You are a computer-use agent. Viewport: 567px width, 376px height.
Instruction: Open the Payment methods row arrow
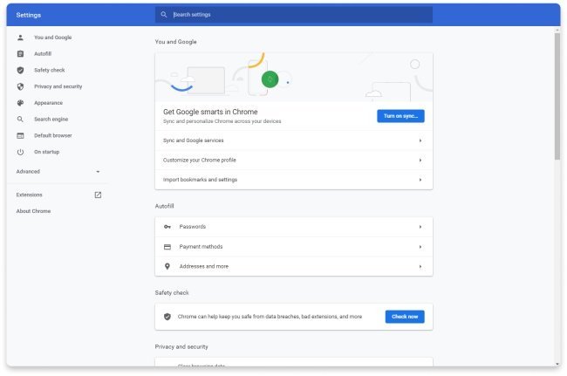coord(420,247)
